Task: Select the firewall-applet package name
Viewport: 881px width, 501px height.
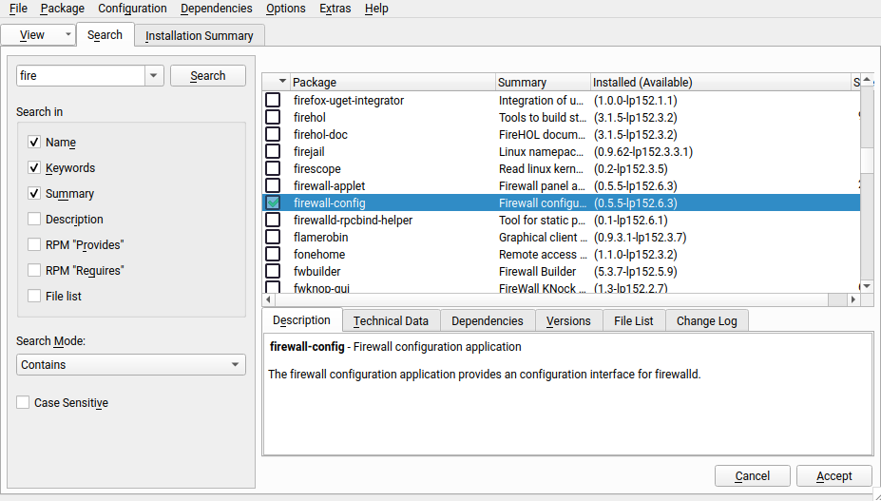Action: pyautogui.click(x=329, y=185)
